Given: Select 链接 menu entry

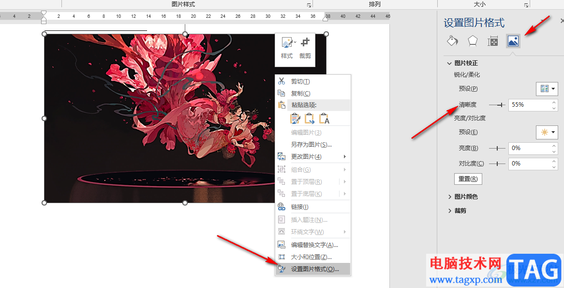Looking at the screenshot, I should coord(312,207).
